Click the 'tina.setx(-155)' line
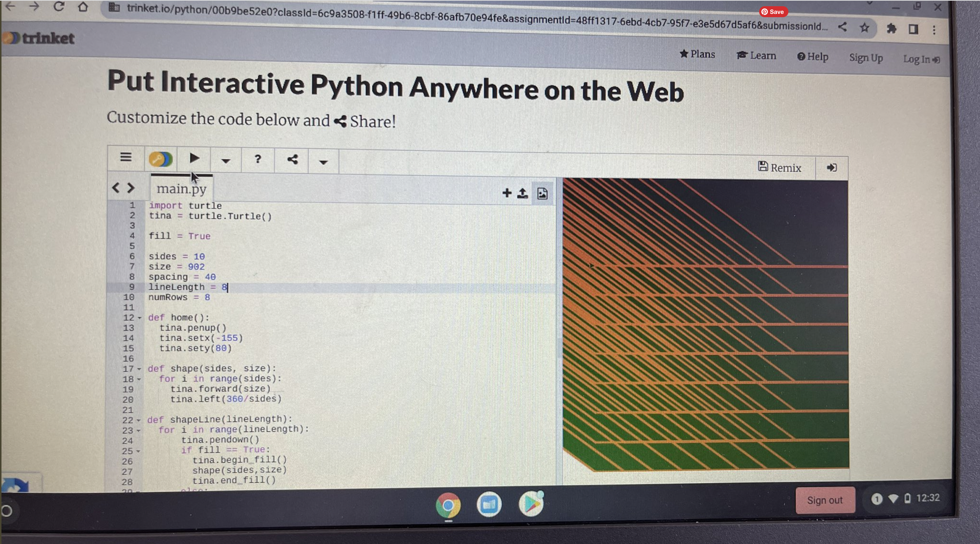This screenshot has height=544, width=980. (201, 338)
